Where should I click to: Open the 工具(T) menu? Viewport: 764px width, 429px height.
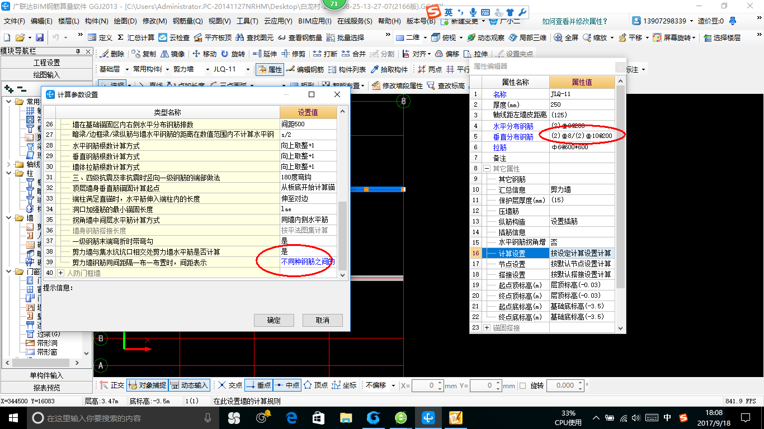(247, 21)
